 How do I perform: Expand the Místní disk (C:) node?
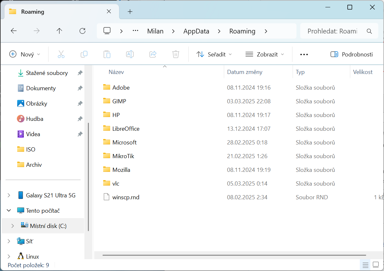coord(13,226)
